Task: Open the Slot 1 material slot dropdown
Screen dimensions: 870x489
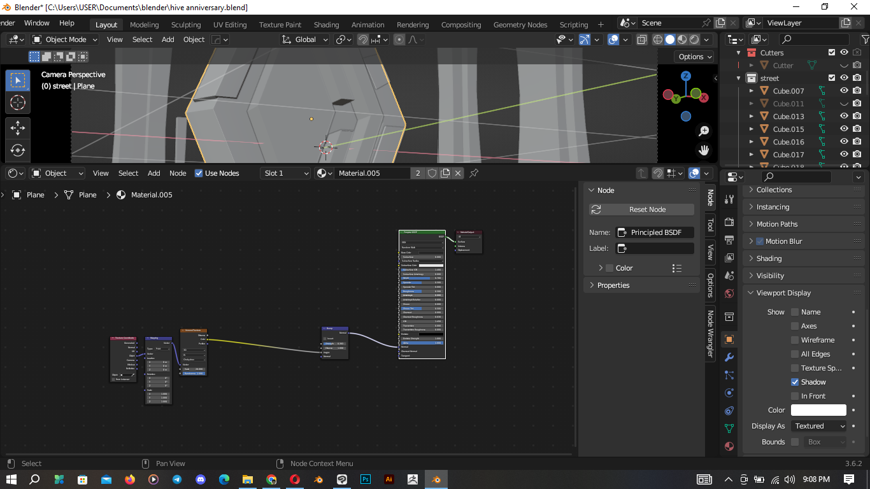Action: coord(285,173)
